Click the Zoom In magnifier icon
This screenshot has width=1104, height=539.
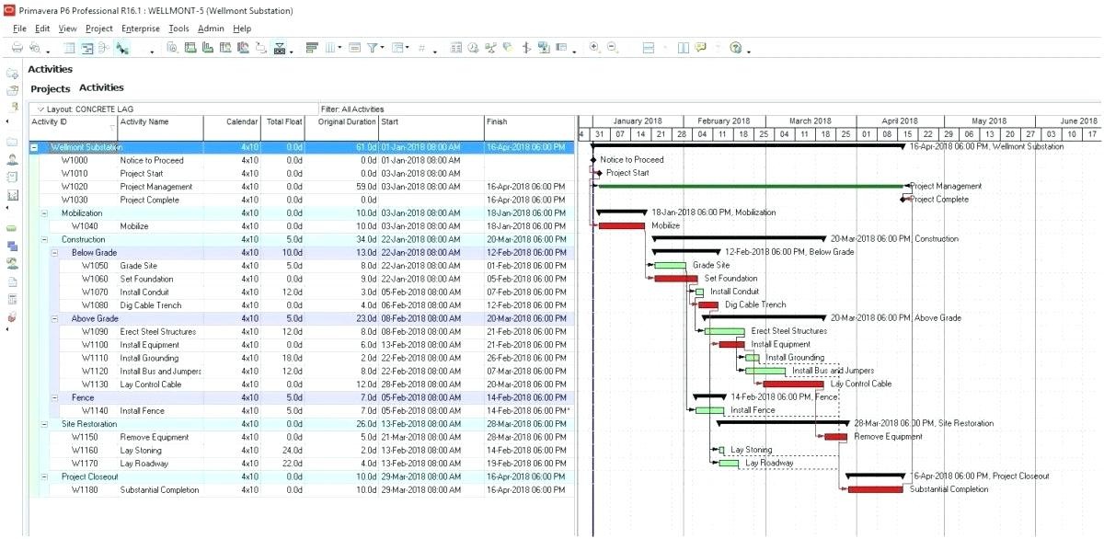click(594, 48)
